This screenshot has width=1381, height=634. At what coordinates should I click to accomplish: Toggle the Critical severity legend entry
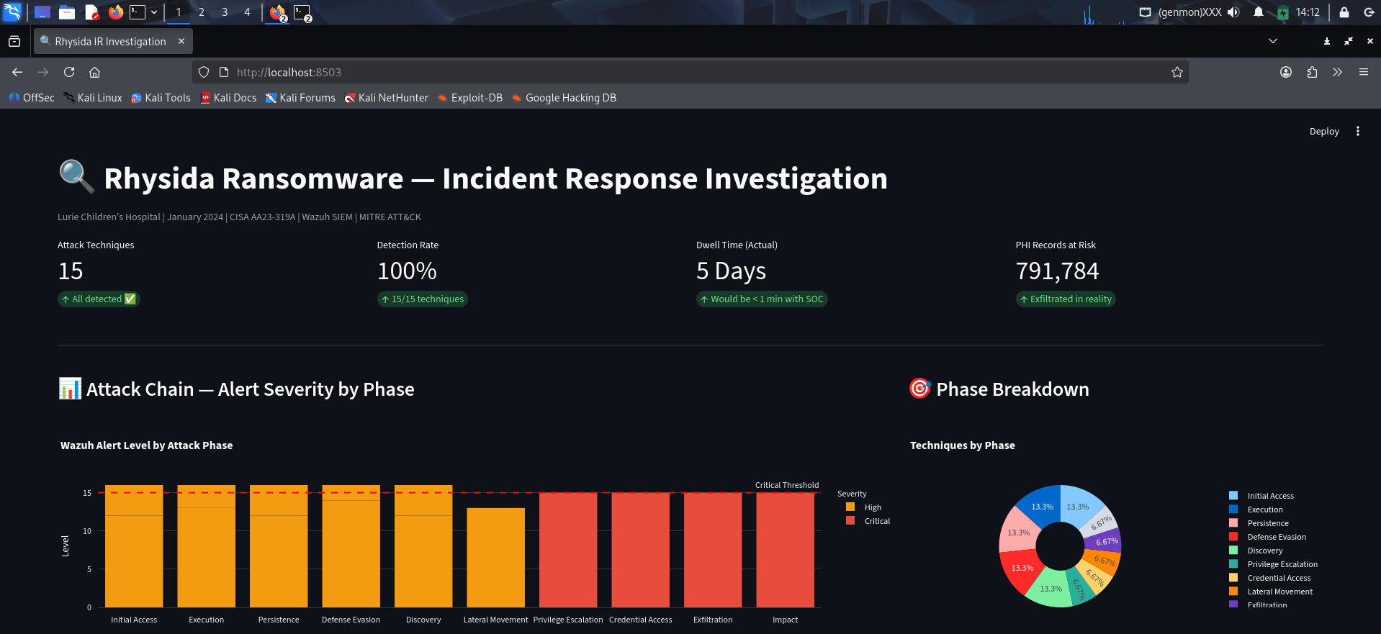tap(868, 521)
